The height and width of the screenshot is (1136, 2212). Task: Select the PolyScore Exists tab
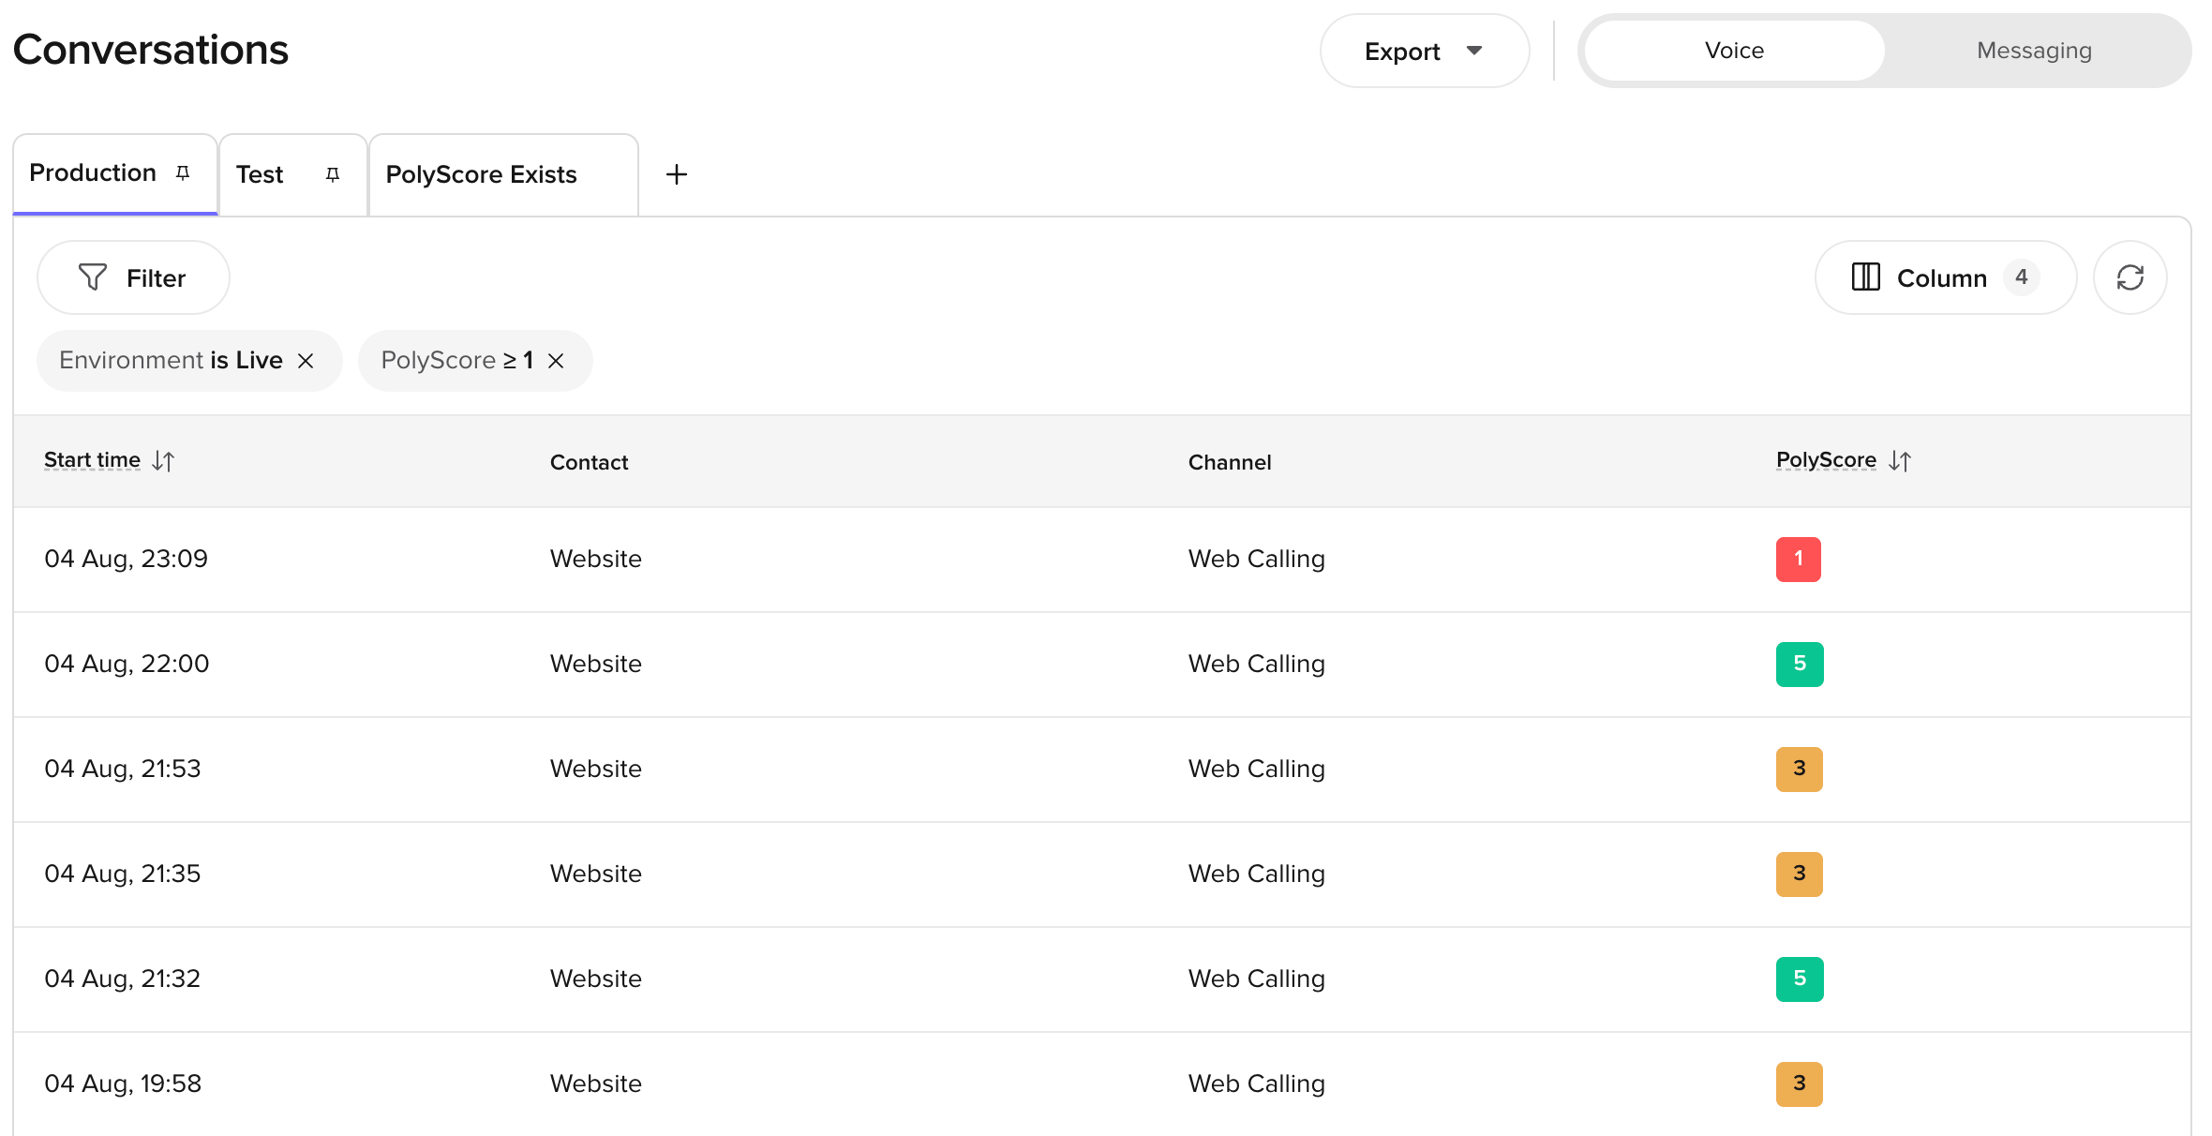(x=503, y=175)
